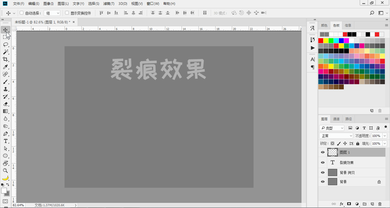This screenshot has height=208, width=390.
Task: Open the Layers panel flyout menu
Action: click(x=387, y=119)
